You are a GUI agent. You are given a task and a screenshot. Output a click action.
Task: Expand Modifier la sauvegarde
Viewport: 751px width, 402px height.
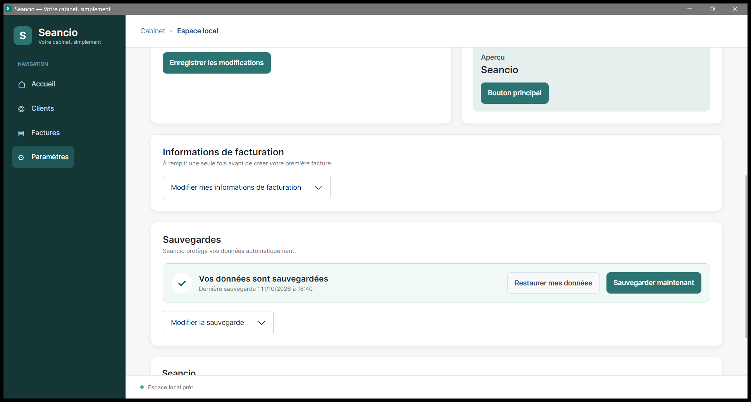(x=218, y=323)
